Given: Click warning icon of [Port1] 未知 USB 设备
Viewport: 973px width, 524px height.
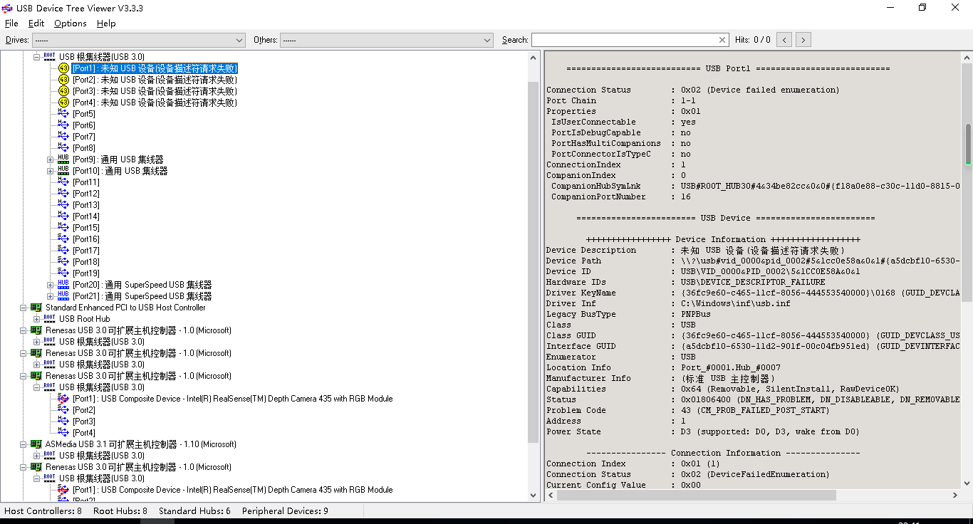Looking at the screenshot, I should [63, 68].
